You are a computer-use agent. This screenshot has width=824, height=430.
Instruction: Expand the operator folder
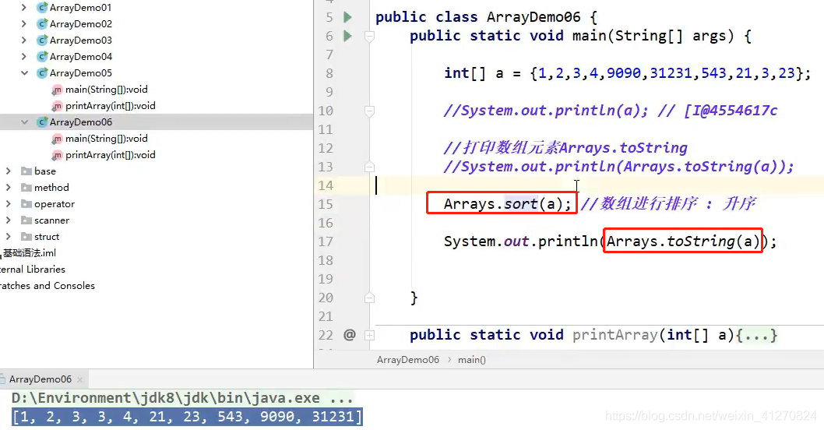tap(9, 204)
